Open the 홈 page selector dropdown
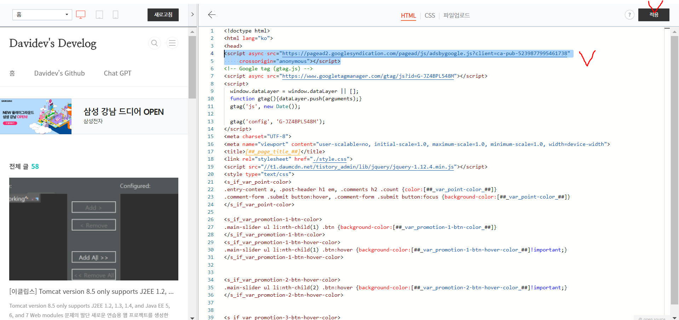The width and height of the screenshot is (679, 320). [x=42, y=14]
